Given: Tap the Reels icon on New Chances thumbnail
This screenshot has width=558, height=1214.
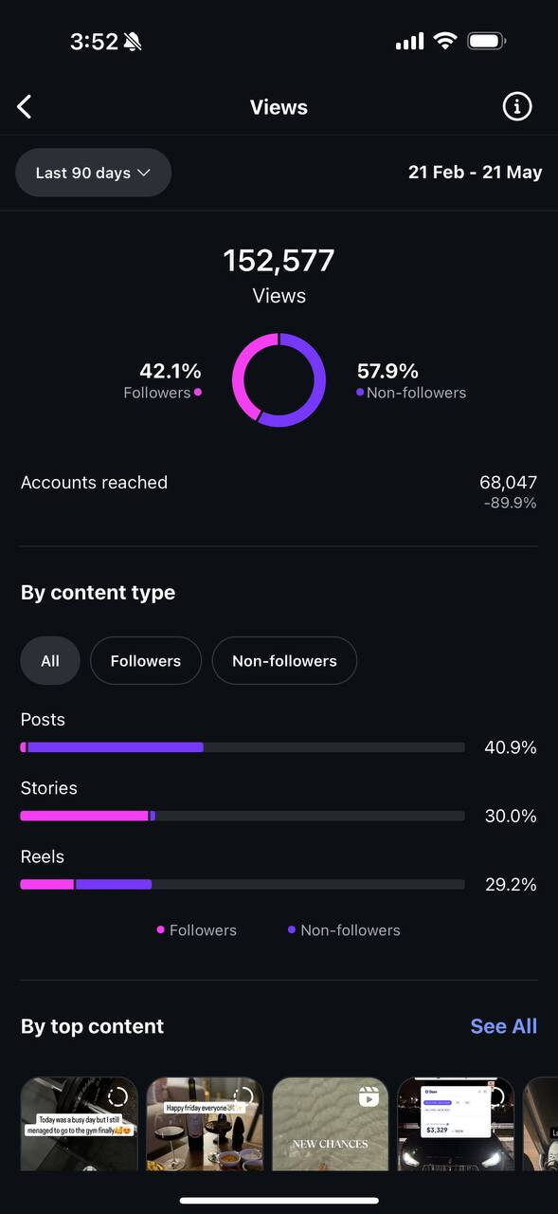Looking at the screenshot, I should (369, 1096).
